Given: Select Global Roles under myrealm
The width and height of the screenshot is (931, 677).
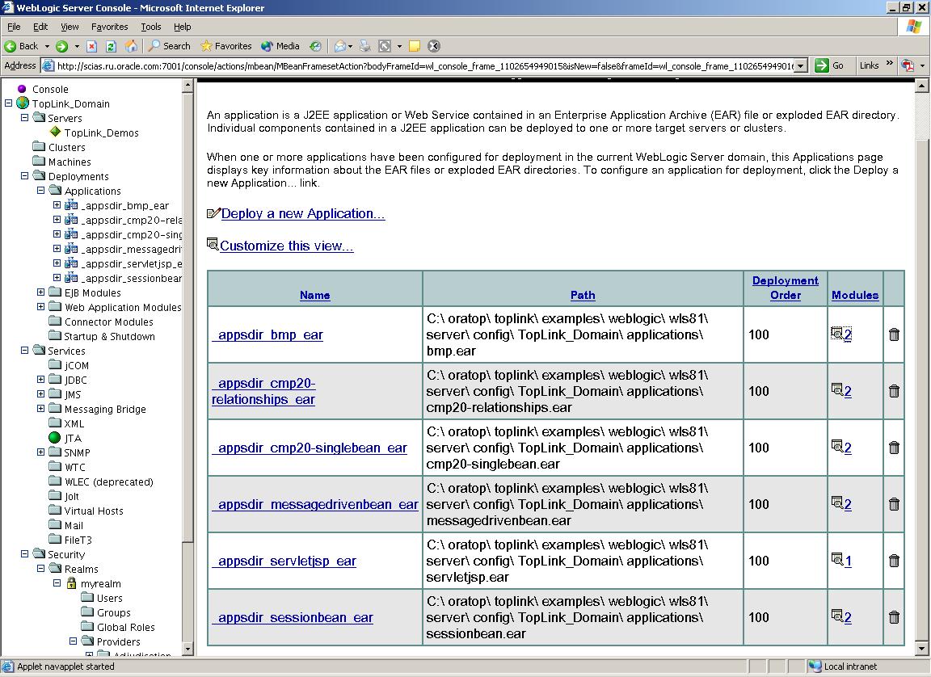Looking at the screenshot, I should (126, 627).
